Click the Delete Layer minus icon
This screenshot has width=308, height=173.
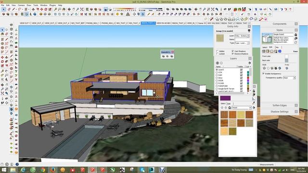pos(221,63)
